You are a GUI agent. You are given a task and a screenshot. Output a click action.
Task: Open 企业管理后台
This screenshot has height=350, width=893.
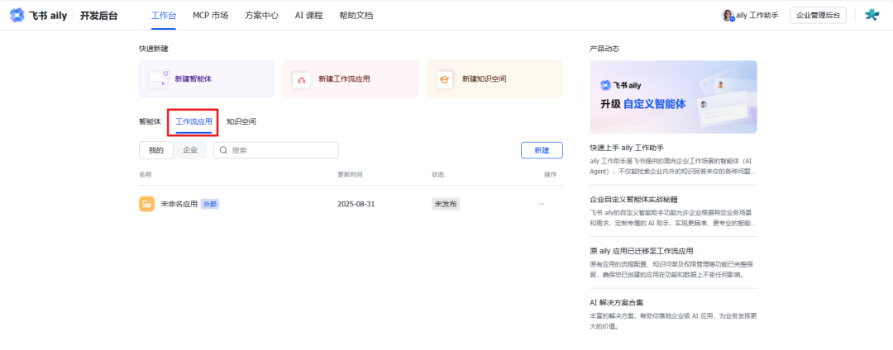tap(818, 16)
